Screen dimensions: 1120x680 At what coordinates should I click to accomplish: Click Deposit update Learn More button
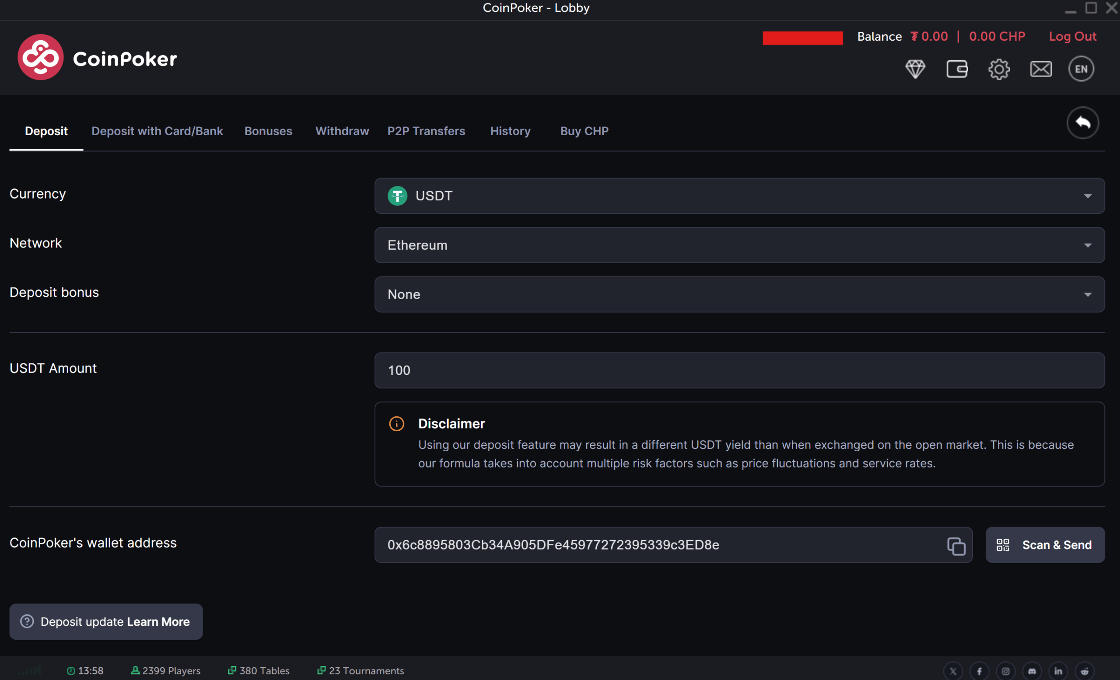point(106,622)
